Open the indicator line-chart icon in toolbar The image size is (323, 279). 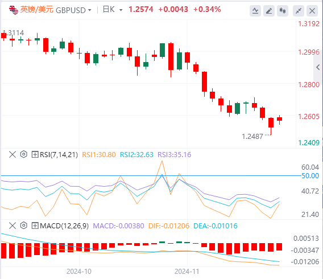(x=255, y=11)
